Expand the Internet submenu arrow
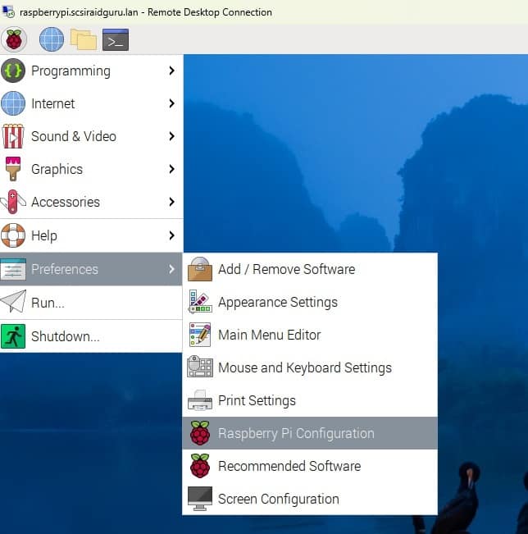The height and width of the screenshot is (534, 528). 171,103
